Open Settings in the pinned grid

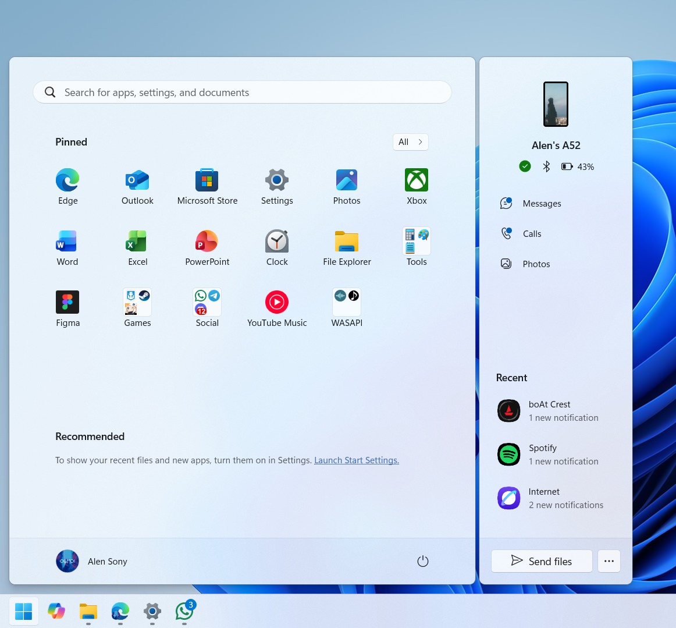[x=277, y=187]
